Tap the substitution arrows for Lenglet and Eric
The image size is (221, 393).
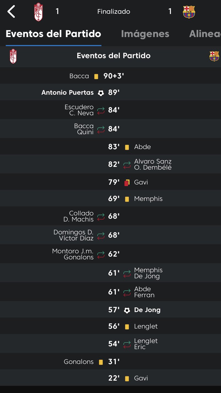pos(127,344)
